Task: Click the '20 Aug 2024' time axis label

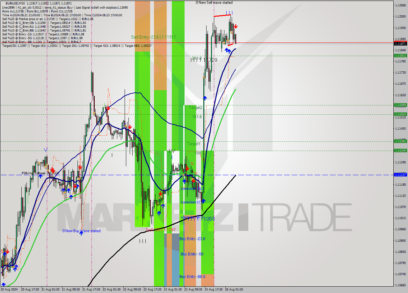Action: pyautogui.click(x=10, y=289)
